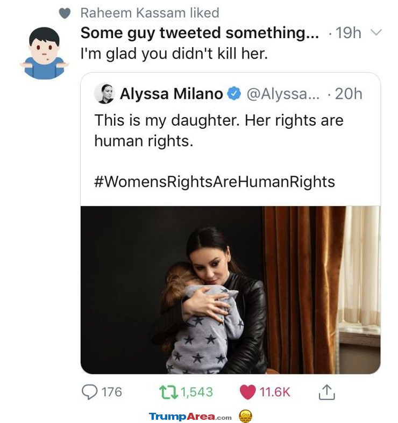Click the 20h quoted tweet timestamp
The width and height of the screenshot is (398, 423).
click(349, 94)
